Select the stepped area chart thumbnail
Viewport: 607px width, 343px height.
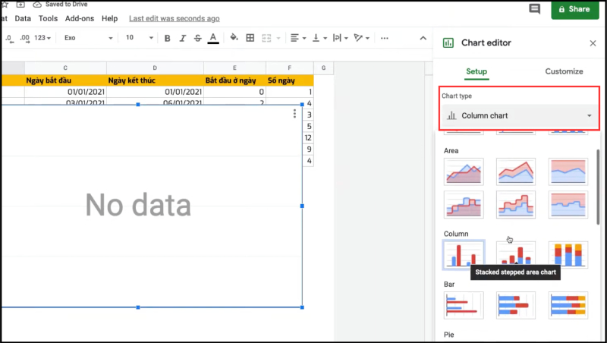(464, 204)
